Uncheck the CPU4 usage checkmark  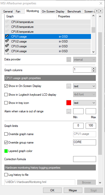[7, 51]
